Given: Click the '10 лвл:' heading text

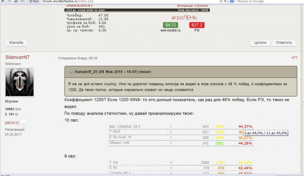Looking at the screenshot, I should (x=72, y=120).
